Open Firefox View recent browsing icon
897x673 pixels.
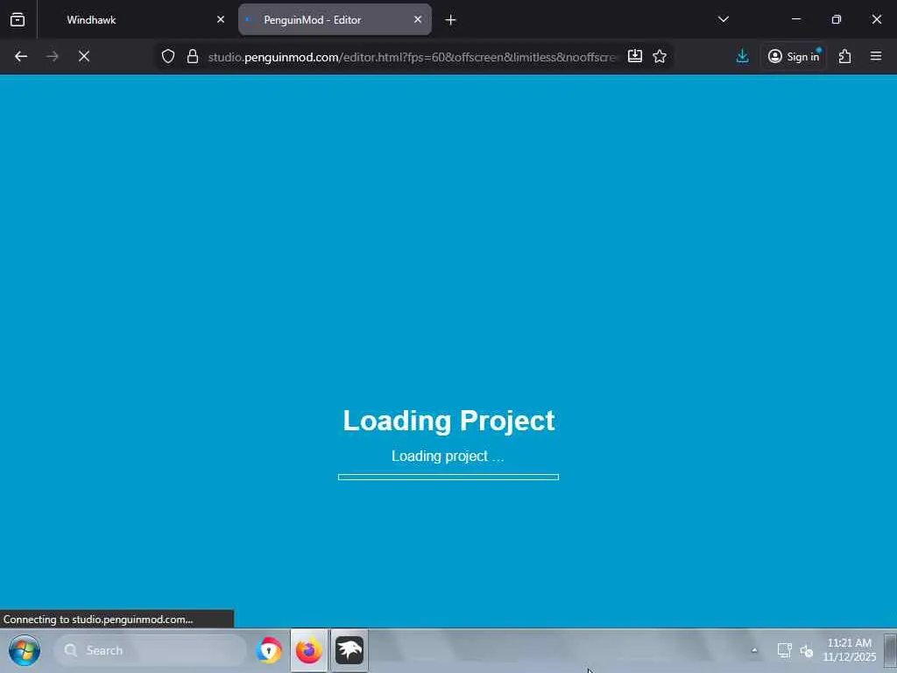(x=18, y=20)
